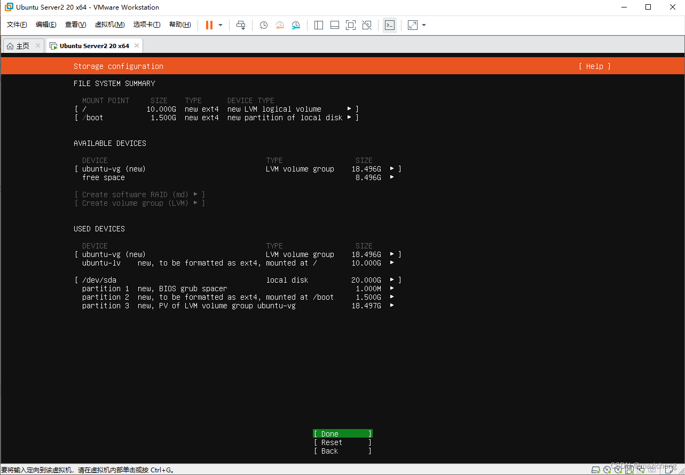Take a snapshot of this virtual machine

point(263,25)
